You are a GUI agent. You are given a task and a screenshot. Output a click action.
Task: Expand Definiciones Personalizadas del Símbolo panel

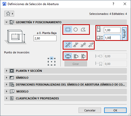[x=7, y=85]
